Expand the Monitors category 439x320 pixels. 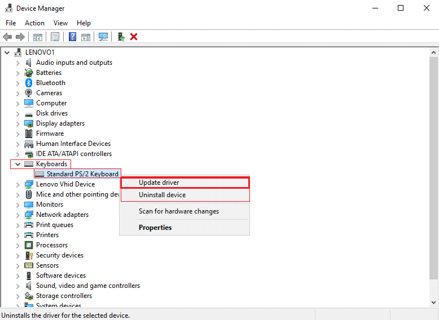click(x=17, y=205)
